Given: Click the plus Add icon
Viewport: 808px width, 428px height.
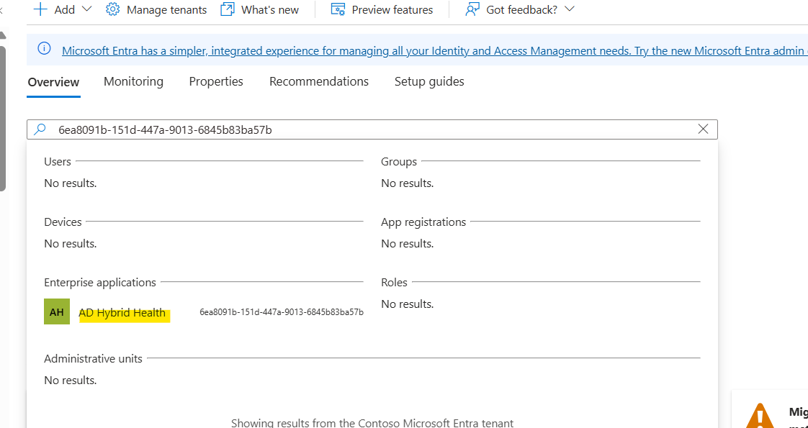Looking at the screenshot, I should pos(40,9).
